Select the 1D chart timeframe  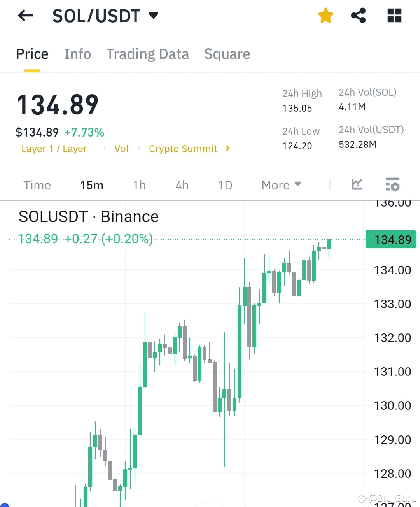pyautogui.click(x=225, y=185)
